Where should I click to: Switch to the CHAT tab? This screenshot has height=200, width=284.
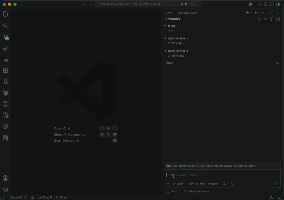(x=169, y=13)
